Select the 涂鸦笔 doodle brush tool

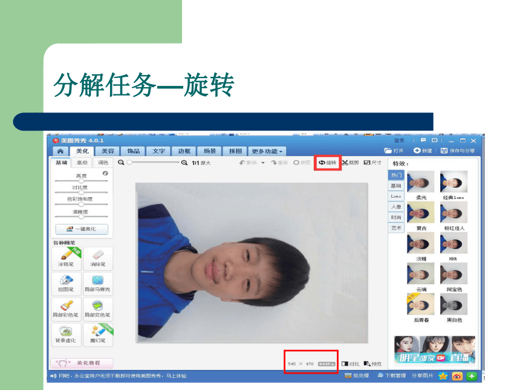pyautogui.click(x=67, y=258)
